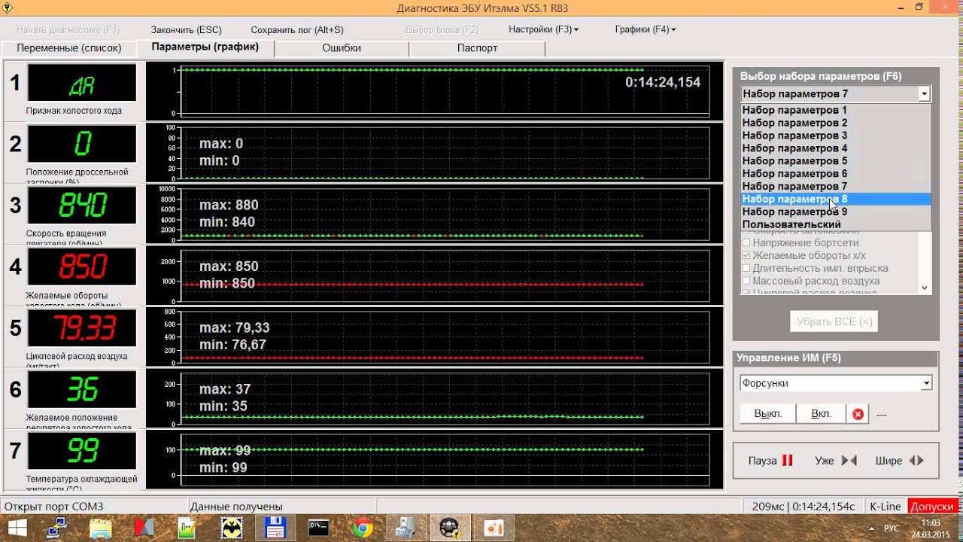Click the parameter list scroll-down arrow

[x=925, y=288]
